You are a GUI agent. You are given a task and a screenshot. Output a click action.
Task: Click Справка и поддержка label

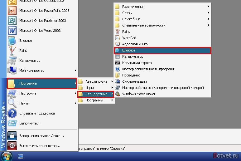(37, 113)
